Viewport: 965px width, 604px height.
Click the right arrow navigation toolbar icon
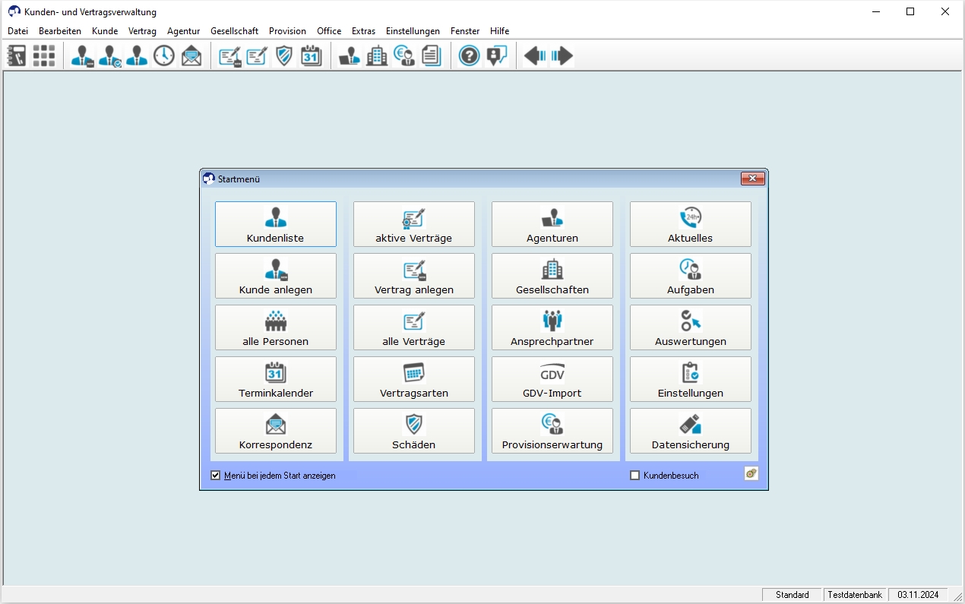click(562, 55)
